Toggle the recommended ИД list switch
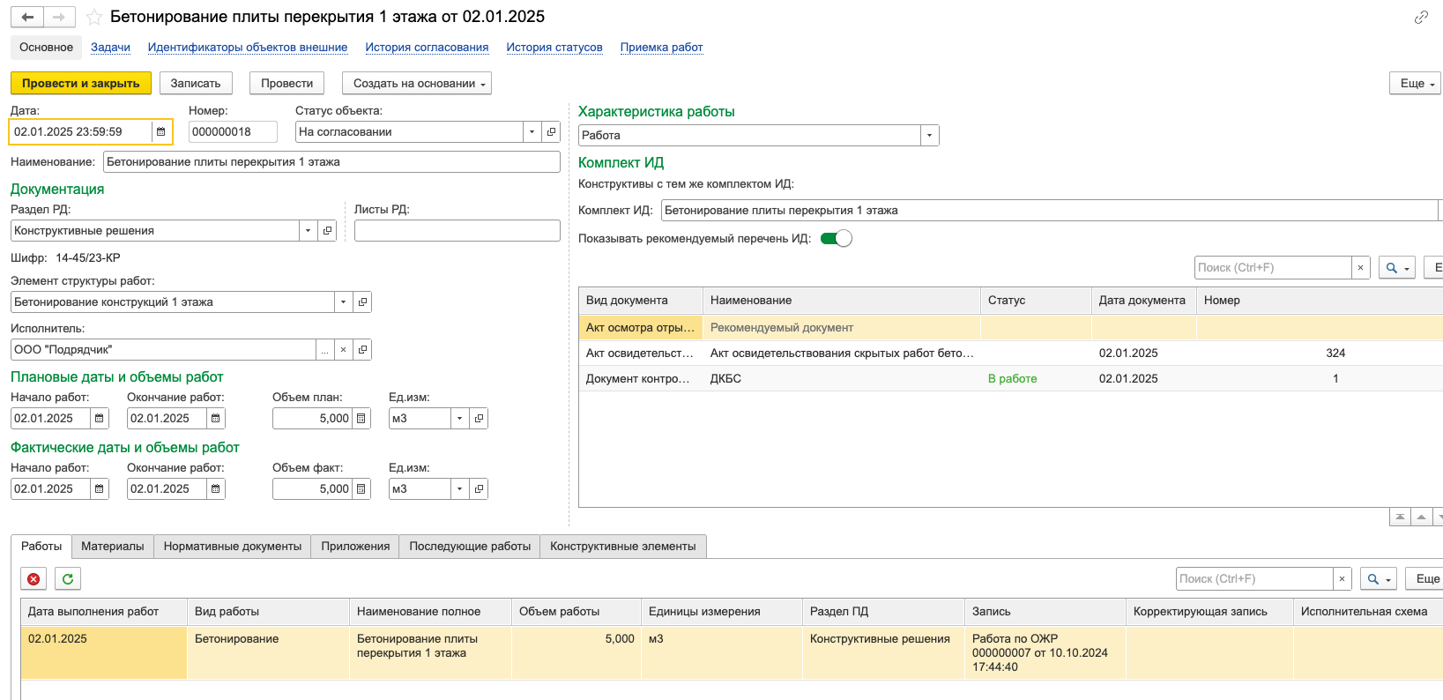Viewport: 1443px width, 700px height. 836,239
